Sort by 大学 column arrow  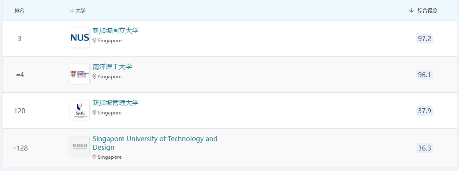(x=72, y=11)
